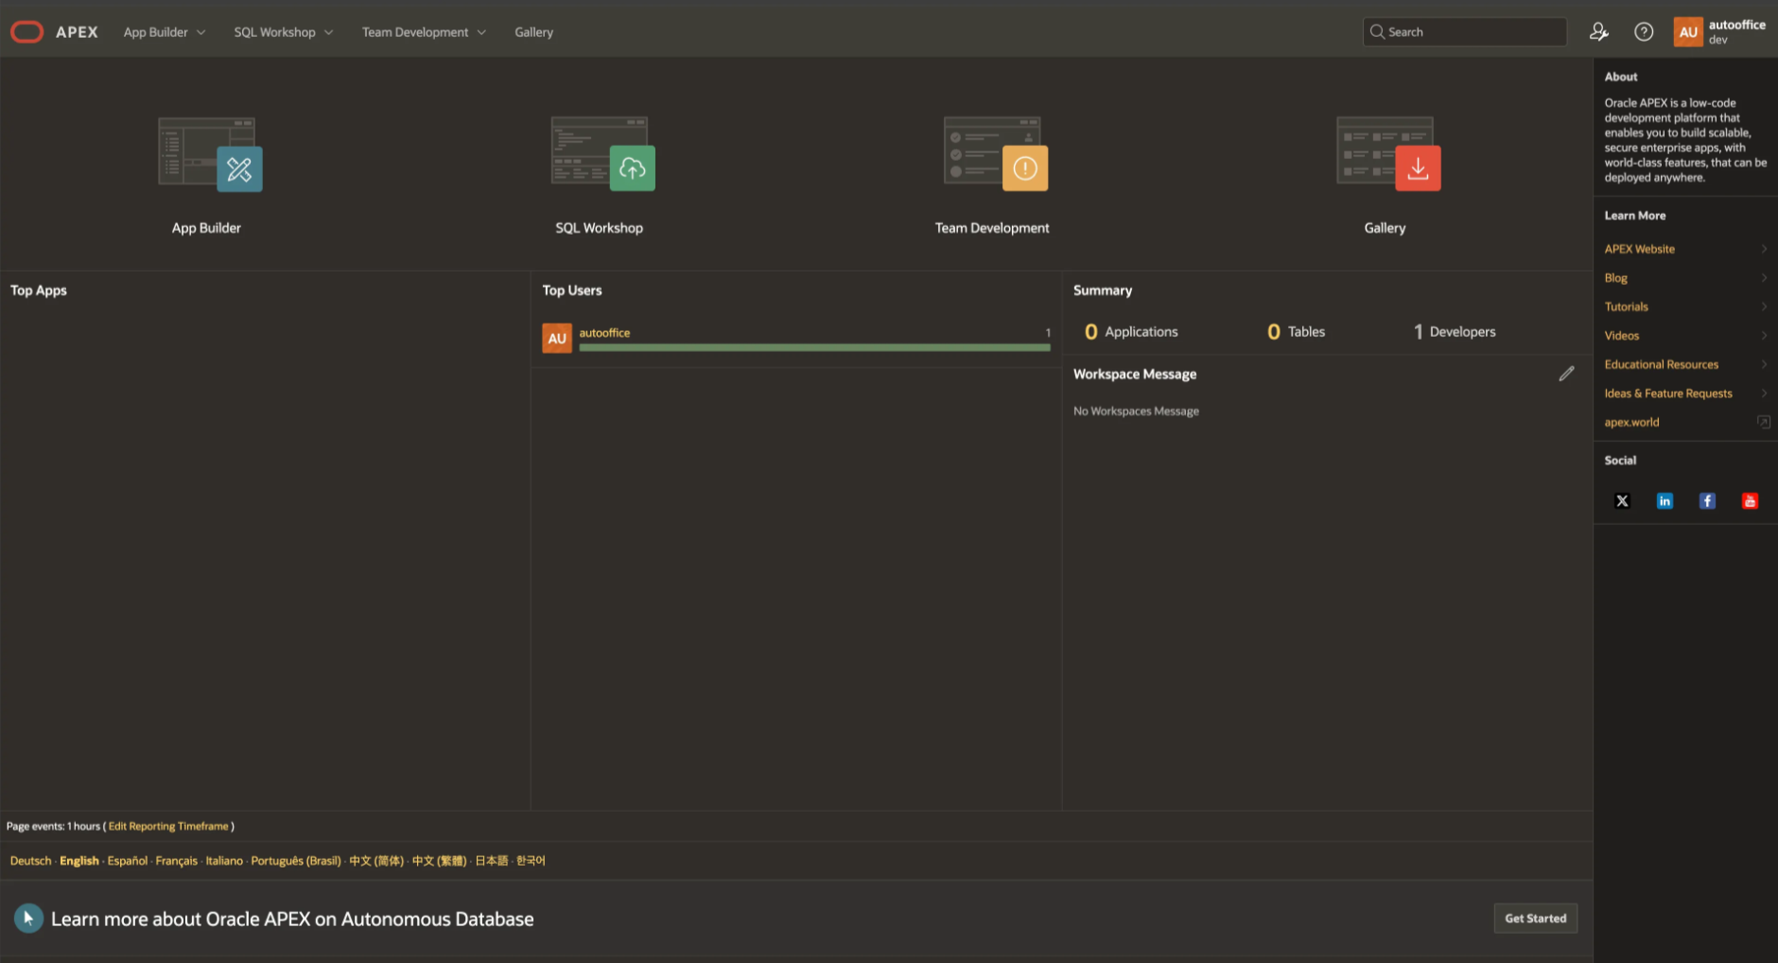Open the APEX Website link

pos(1639,249)
